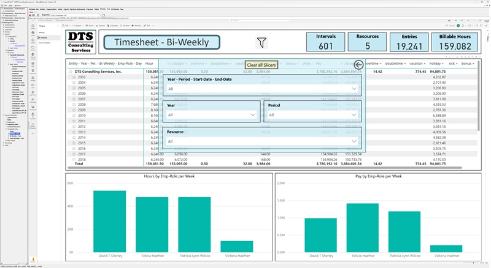The image size is (491, 268).
Task: Click the filter funnel icon
Action: click(x=262, y=43)
